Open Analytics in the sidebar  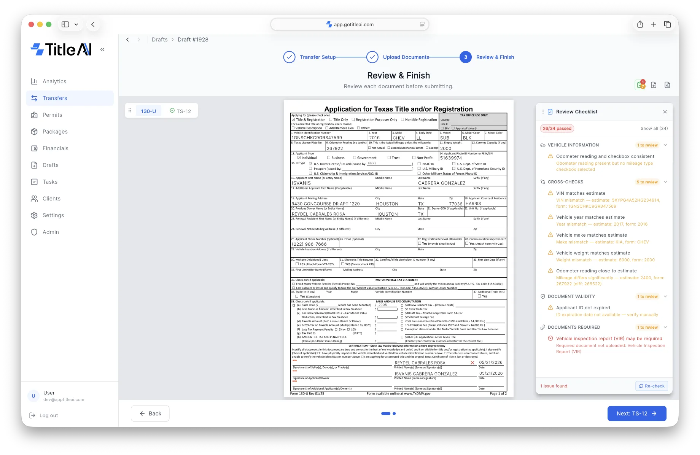click(x=70, y=81)
